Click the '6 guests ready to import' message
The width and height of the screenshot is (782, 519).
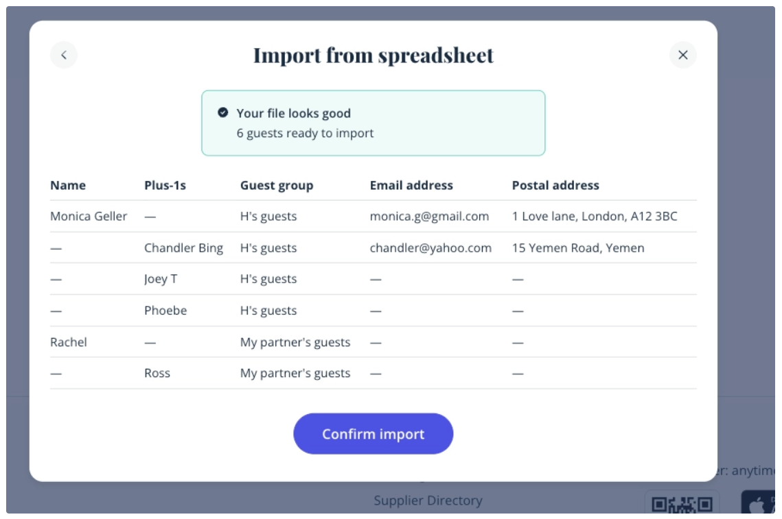tap(305, 133)
